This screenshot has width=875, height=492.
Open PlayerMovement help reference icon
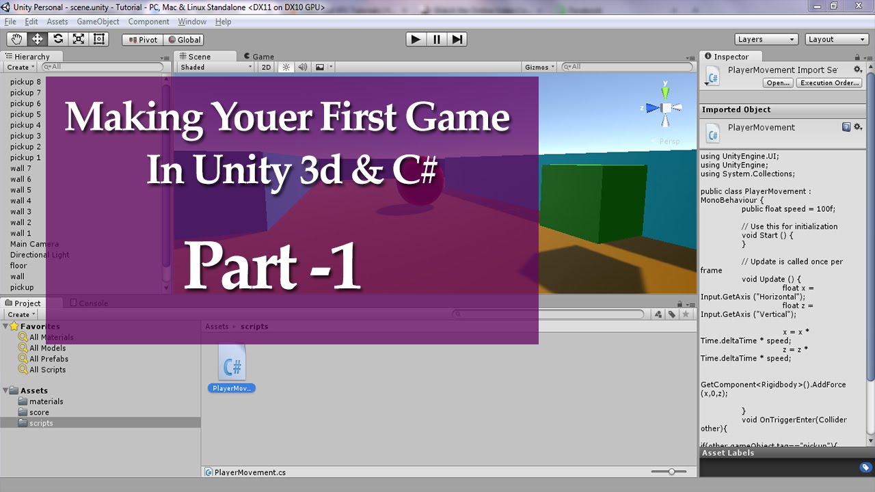point(846,127)
